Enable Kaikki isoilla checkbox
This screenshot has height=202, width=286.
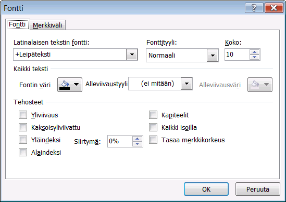point(153,127)
